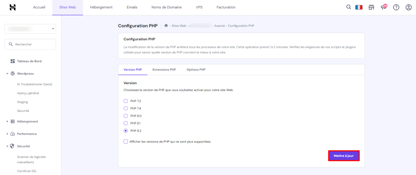Screen dimensions: 416x175
Task: Expand the Performance sidebar section
Action: (7, 134)
